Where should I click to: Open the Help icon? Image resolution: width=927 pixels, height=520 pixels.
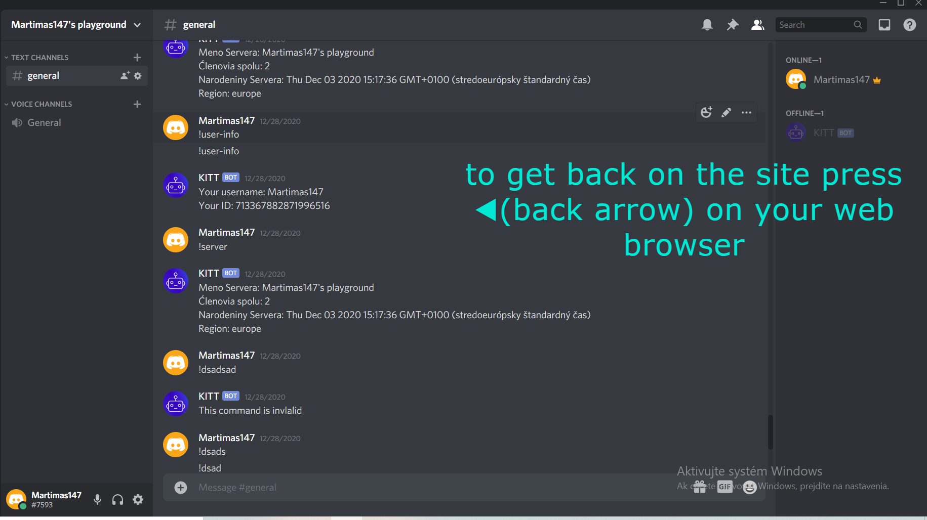(x=910, y=25)
